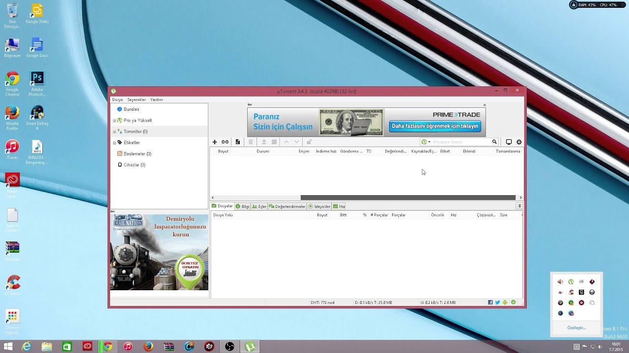Close the Prime Trade banner ad
Screen dimensions: 629x353
pos(484,105)
